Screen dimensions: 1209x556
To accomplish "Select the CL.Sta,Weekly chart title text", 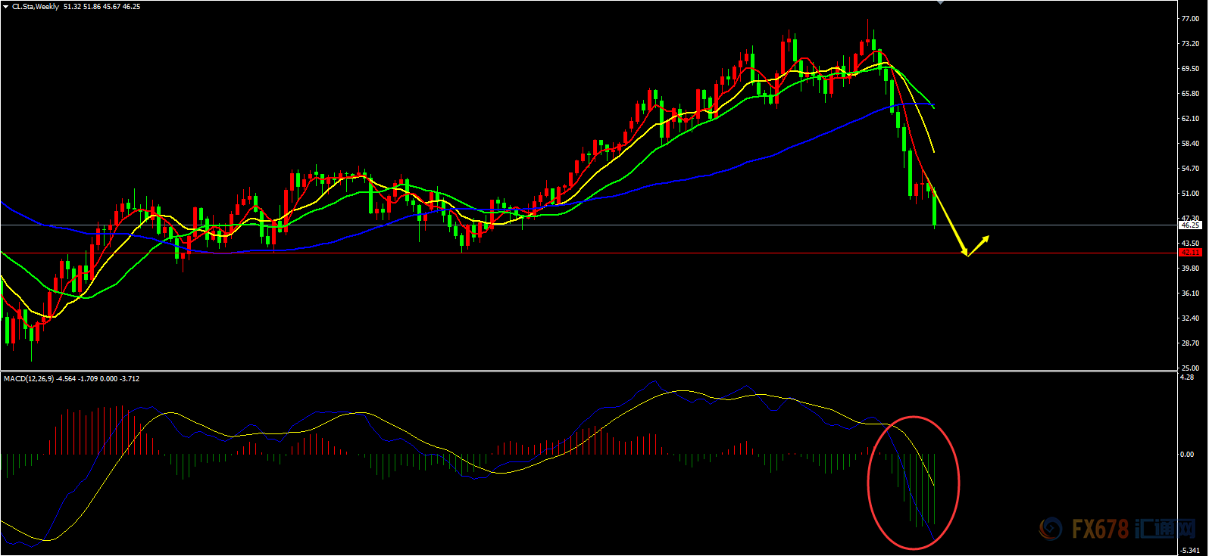I will (x=36, y=7).
